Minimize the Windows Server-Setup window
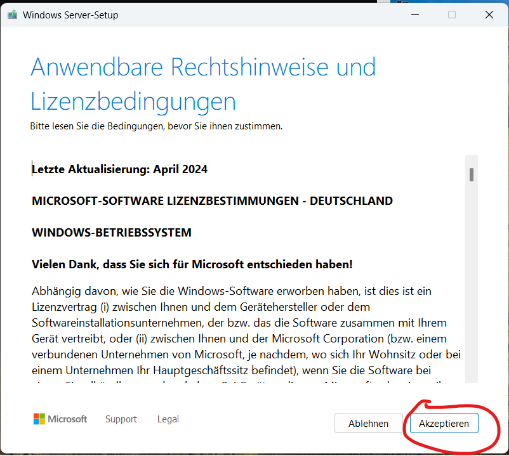Screen dimensions: 509x456 [414, 15]
